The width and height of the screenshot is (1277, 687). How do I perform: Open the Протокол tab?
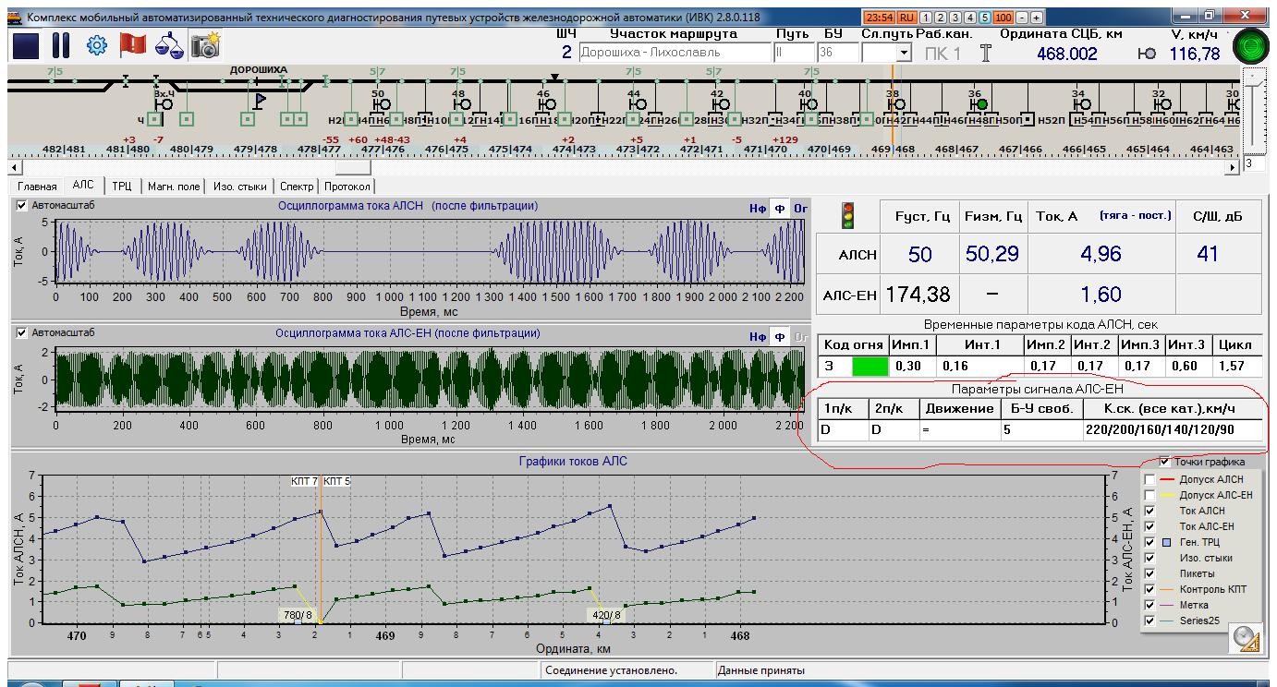pyautogui.click(x=347, y=187)
